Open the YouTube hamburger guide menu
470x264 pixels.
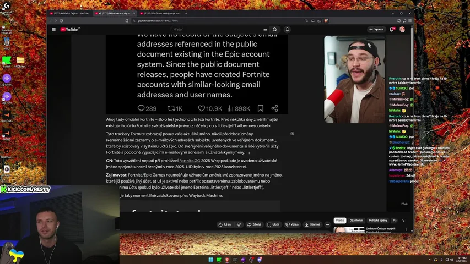coord(53,29)
